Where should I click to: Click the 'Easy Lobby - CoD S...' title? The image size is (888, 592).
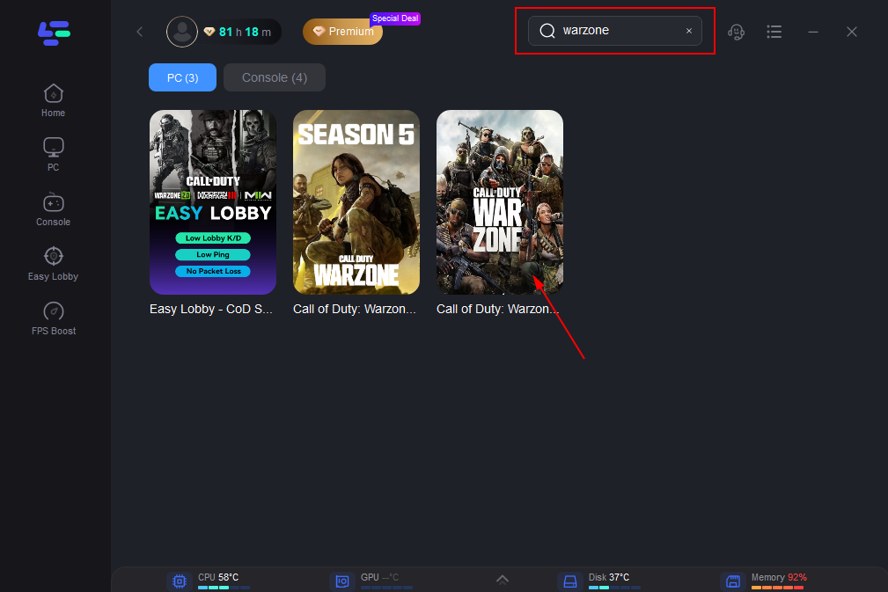tap(211, 309)
